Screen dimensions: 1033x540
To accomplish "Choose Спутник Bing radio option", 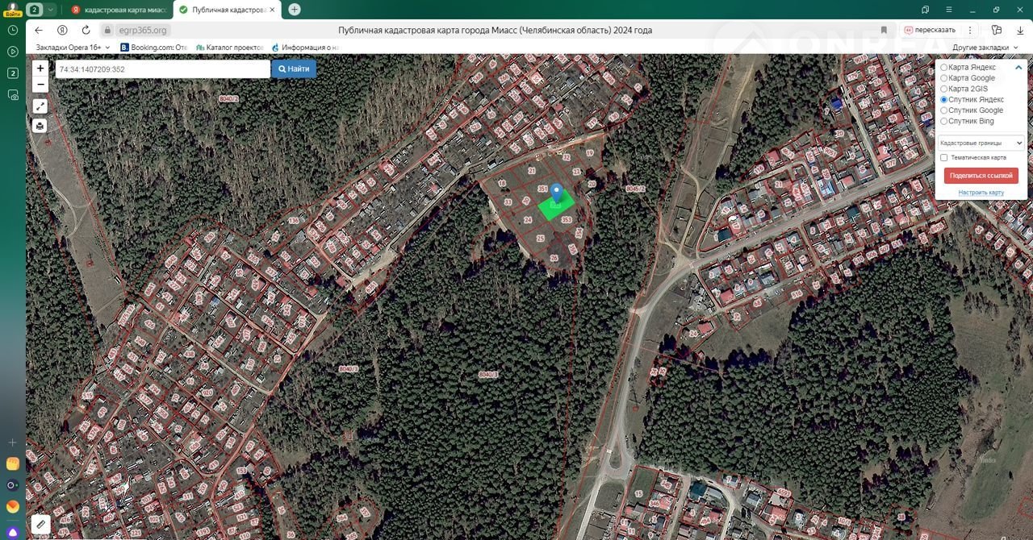I will click(x=944, y=121).
